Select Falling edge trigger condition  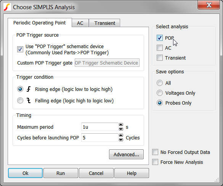point(20,100)
